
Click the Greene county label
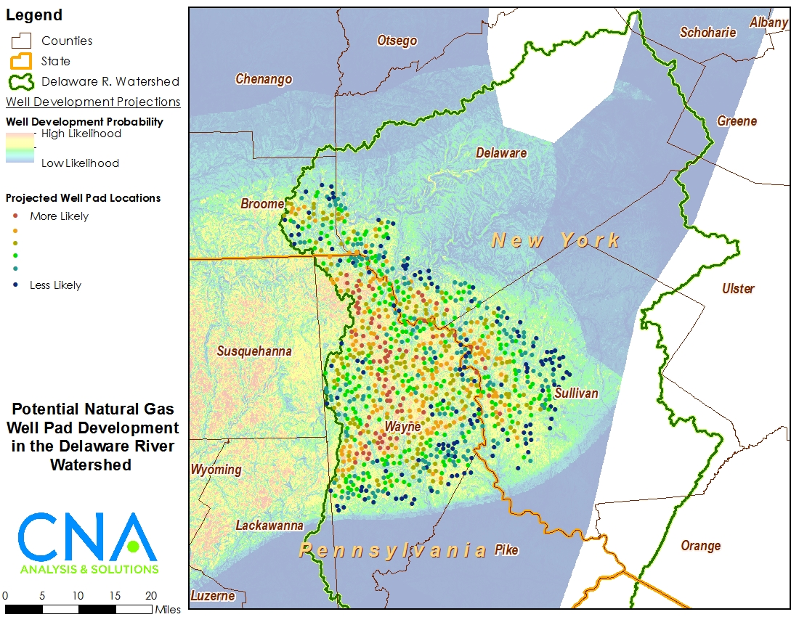pyautogui.click(x=737, y=121)
